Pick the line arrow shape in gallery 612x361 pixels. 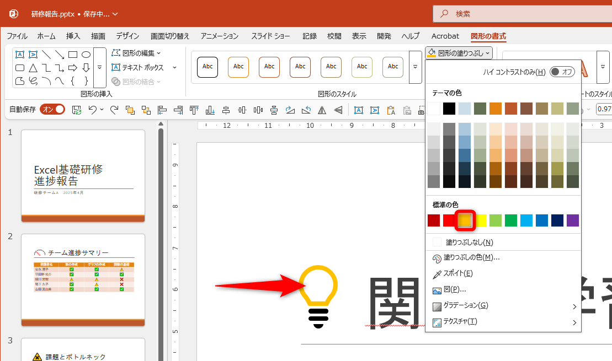coord(60,55)
